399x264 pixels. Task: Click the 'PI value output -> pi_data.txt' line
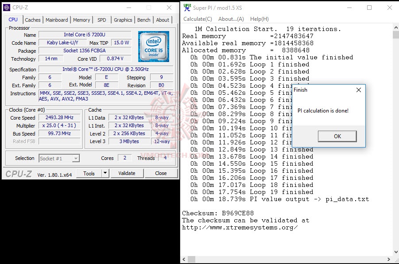coord(280,199)
